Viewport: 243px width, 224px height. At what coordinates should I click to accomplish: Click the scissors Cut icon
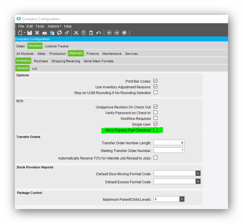pos(76,32)
